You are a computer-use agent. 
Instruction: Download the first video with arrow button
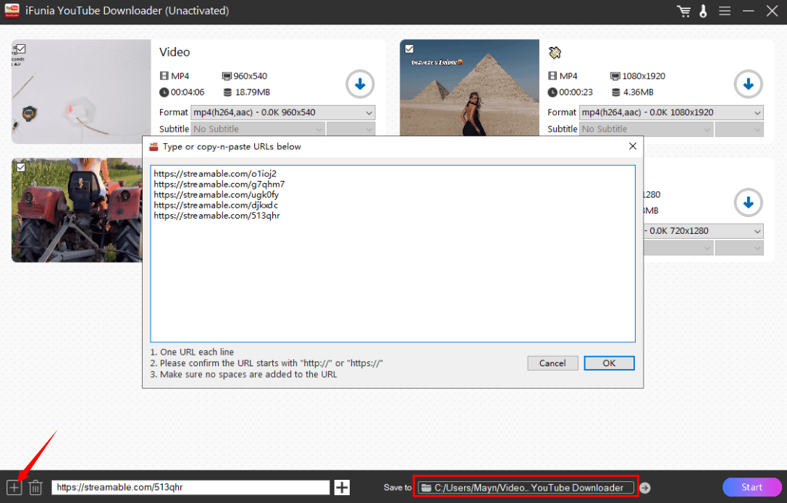pyautogui.click(x=360, y=85)
